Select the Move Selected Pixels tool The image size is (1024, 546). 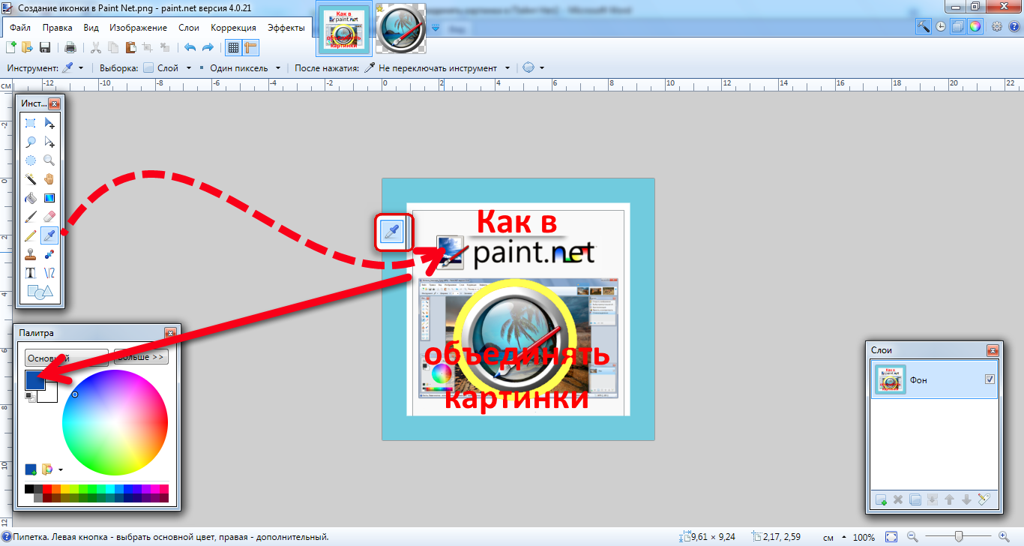pyautogui.click(x=49, y=123)
